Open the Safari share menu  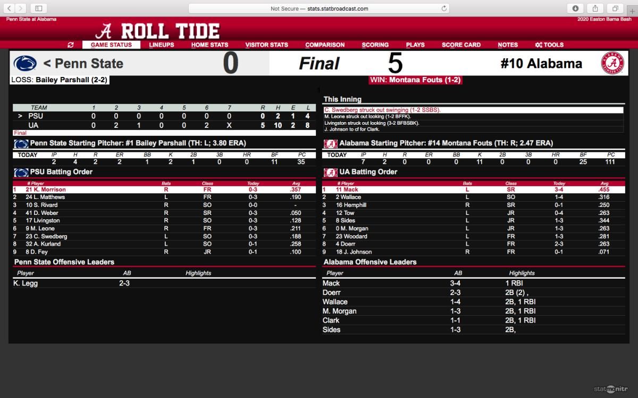(595, 8)
